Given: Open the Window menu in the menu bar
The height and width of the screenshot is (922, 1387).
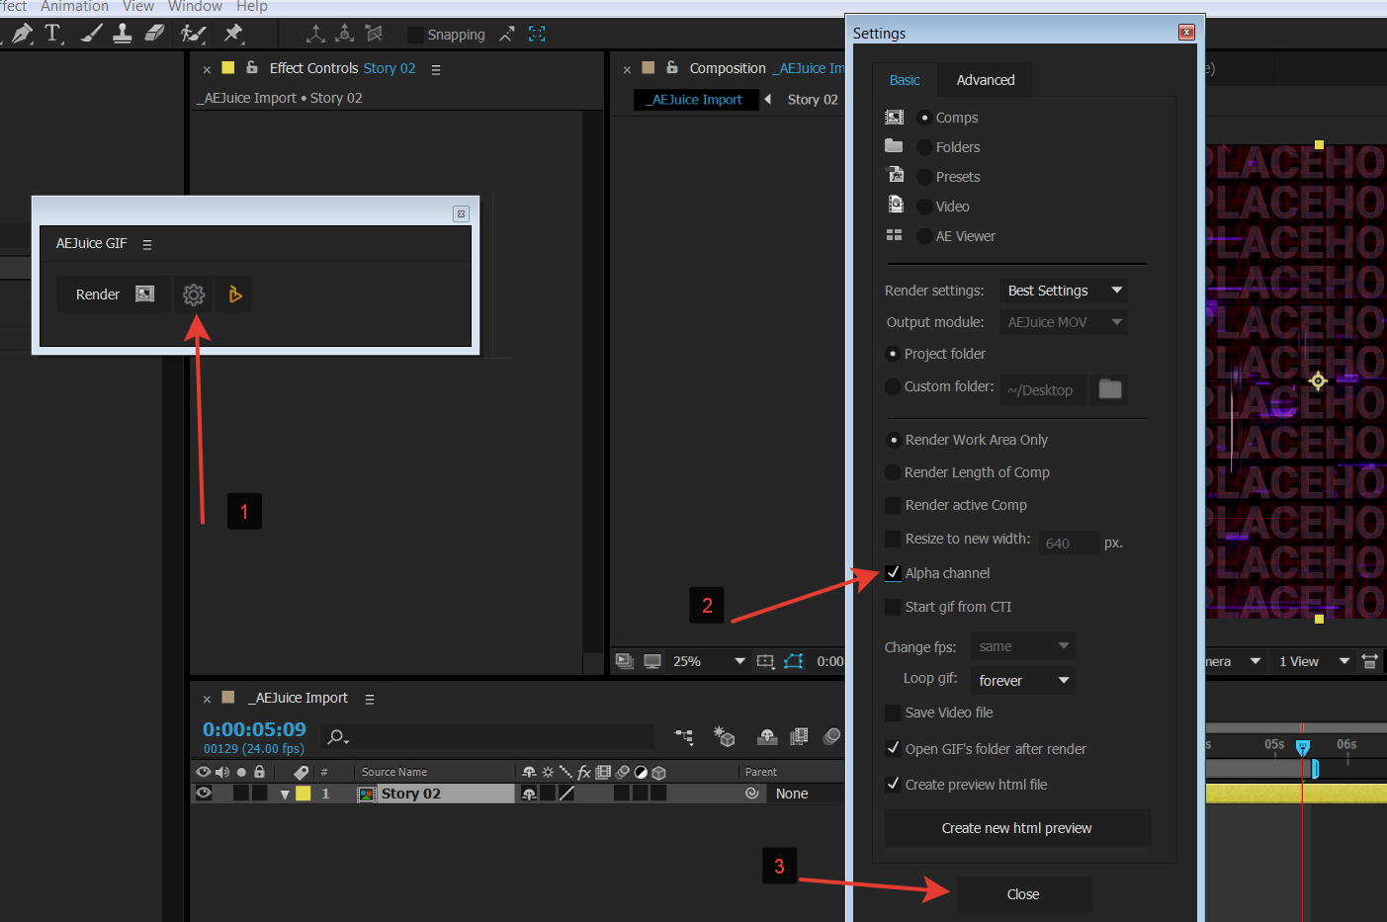Looking at the screenshot, I should (x=195, y=6).
